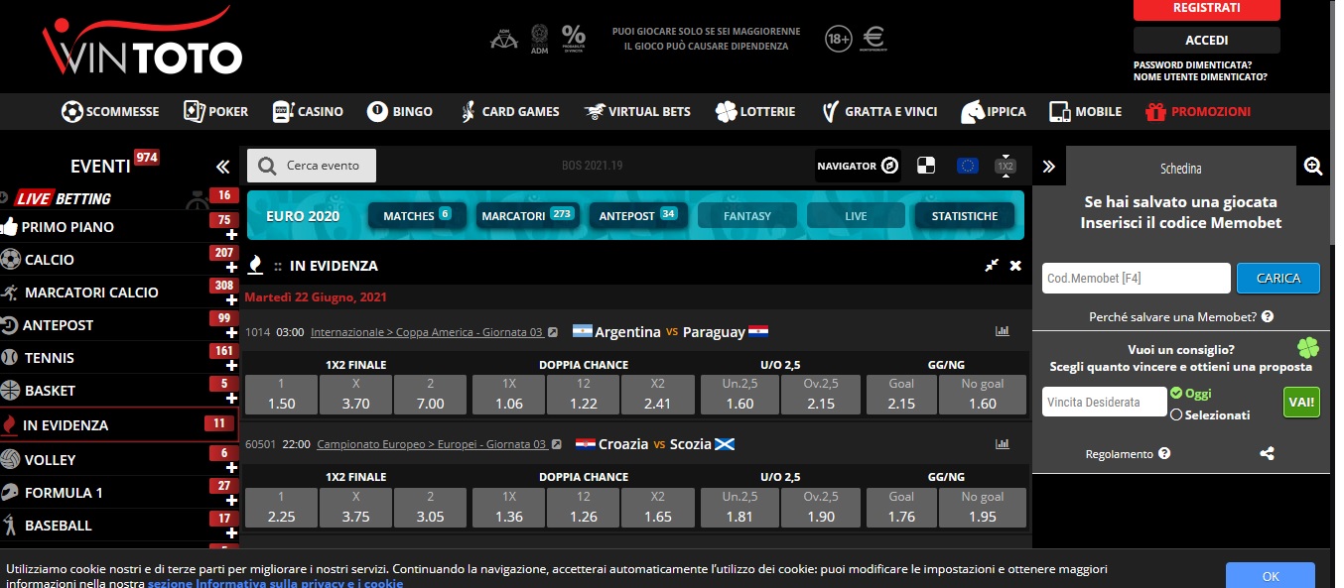This screenshot has height=588, width=1344.
Task: Open the Poker section
Action: (x=215, y=112)
